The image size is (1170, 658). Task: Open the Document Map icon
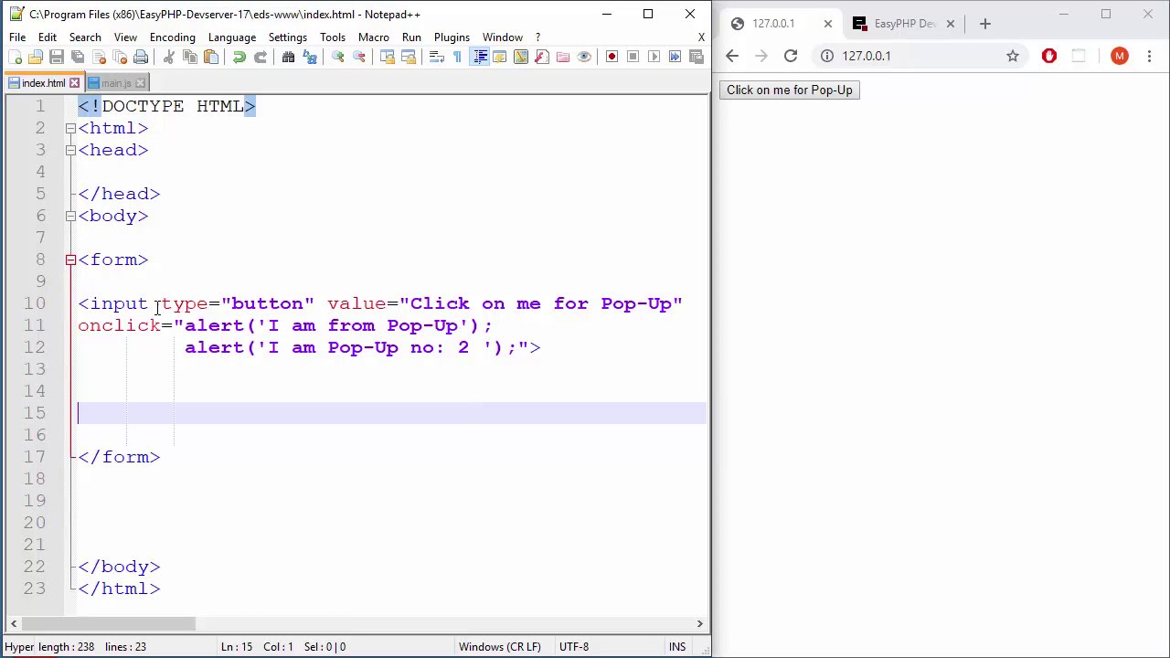click(x=521, y=57)
